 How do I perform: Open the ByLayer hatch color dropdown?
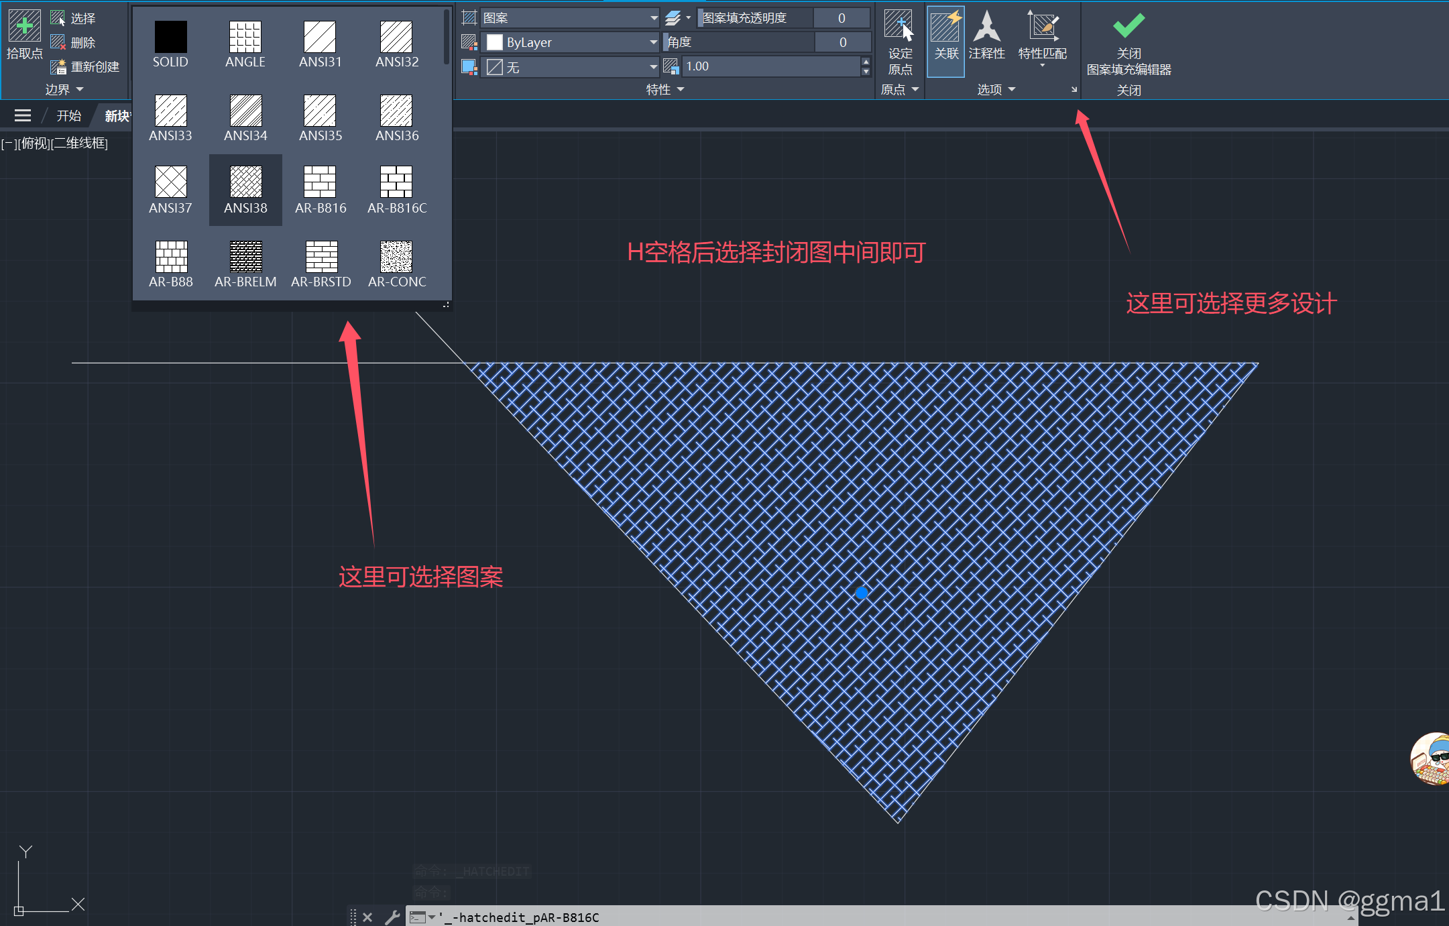point(653,42)
